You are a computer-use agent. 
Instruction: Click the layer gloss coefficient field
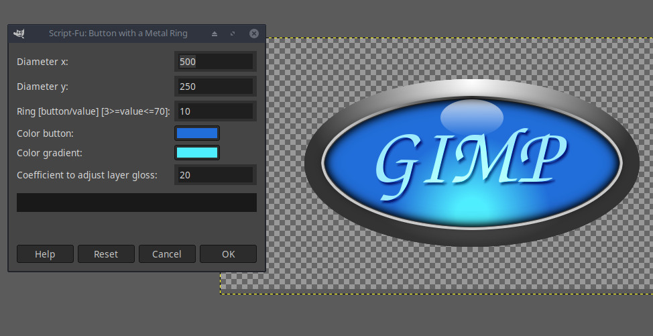pos(215,175)
